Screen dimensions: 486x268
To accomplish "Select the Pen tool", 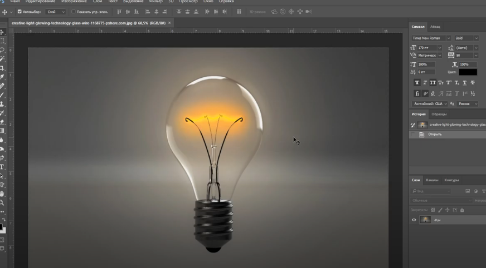I will point(2,158).
